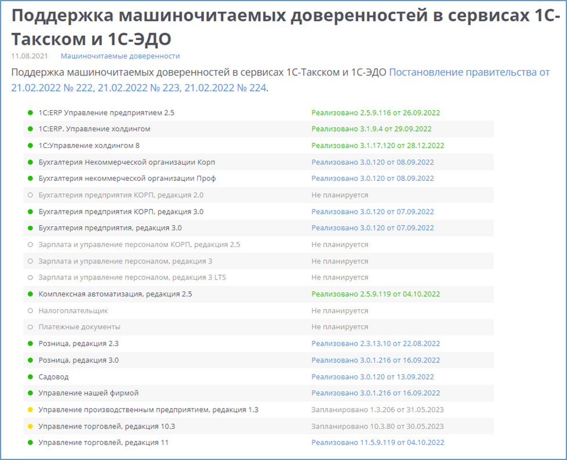
Task: Click Не планируется status for Платежные документы
Action: point(340,327)
